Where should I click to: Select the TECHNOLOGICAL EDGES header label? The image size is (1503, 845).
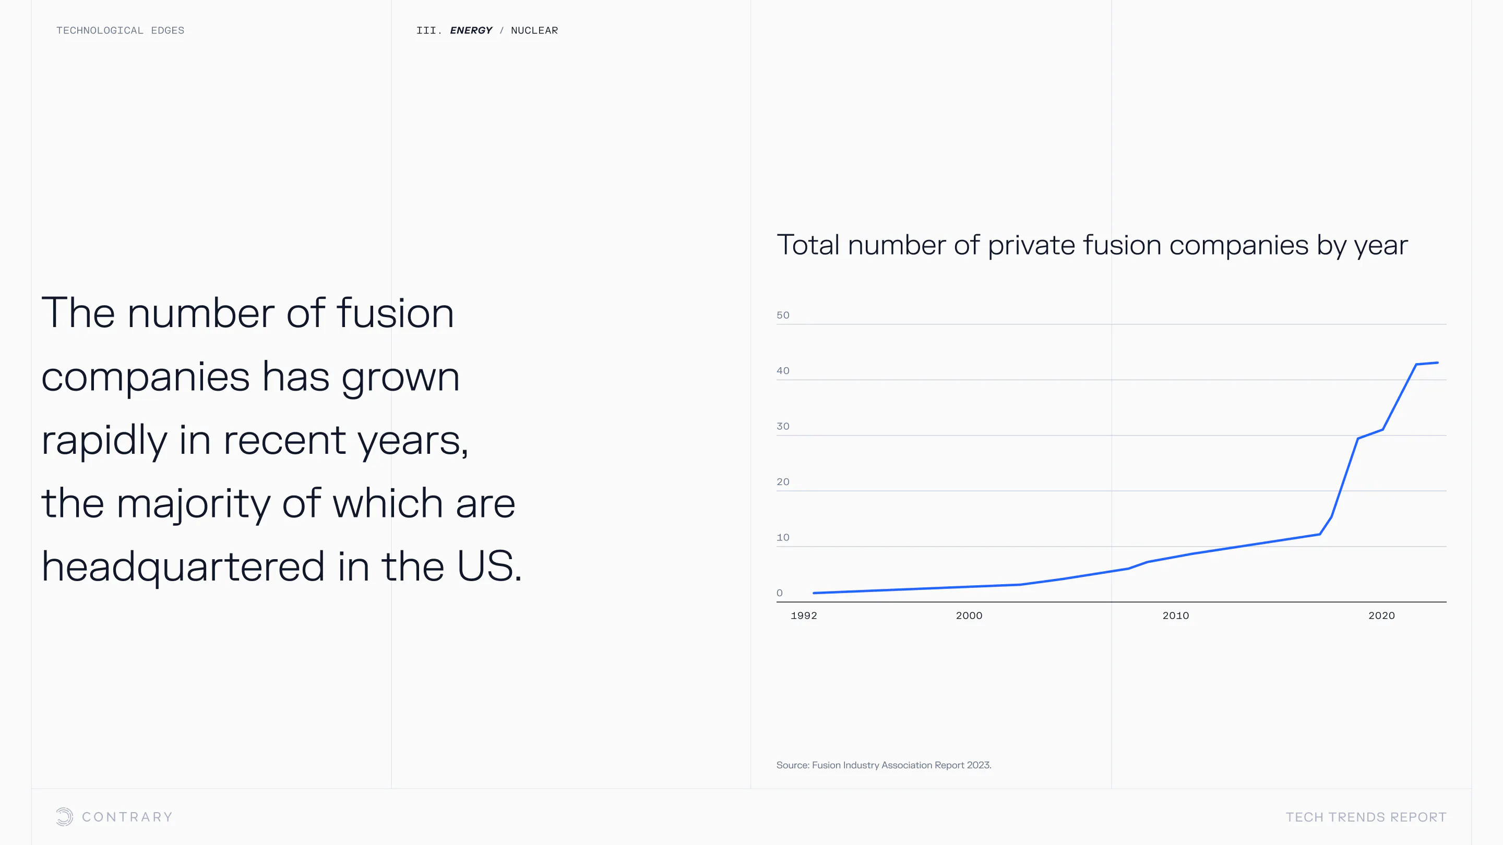120,30
